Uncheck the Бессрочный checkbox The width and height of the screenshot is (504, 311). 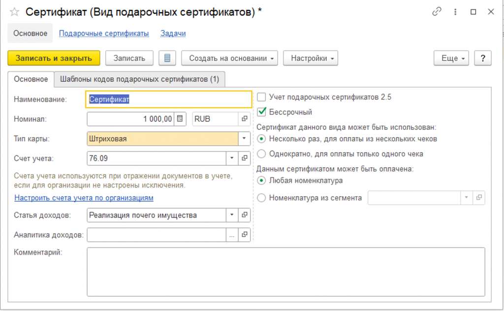[x=262, y=112]
